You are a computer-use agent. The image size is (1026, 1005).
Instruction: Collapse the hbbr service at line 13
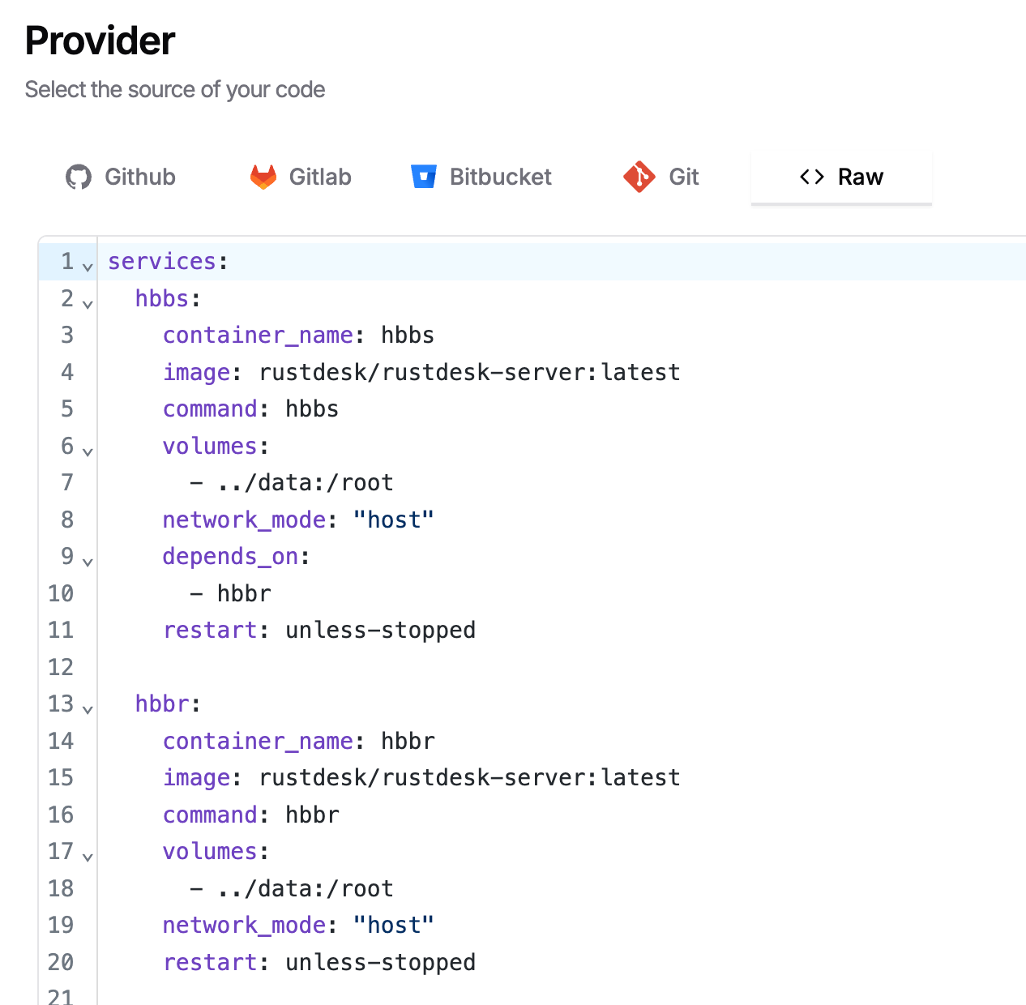pos(88,709)
